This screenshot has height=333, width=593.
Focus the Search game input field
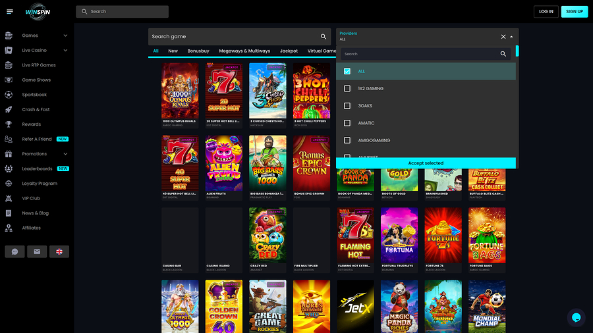[240, 37]
